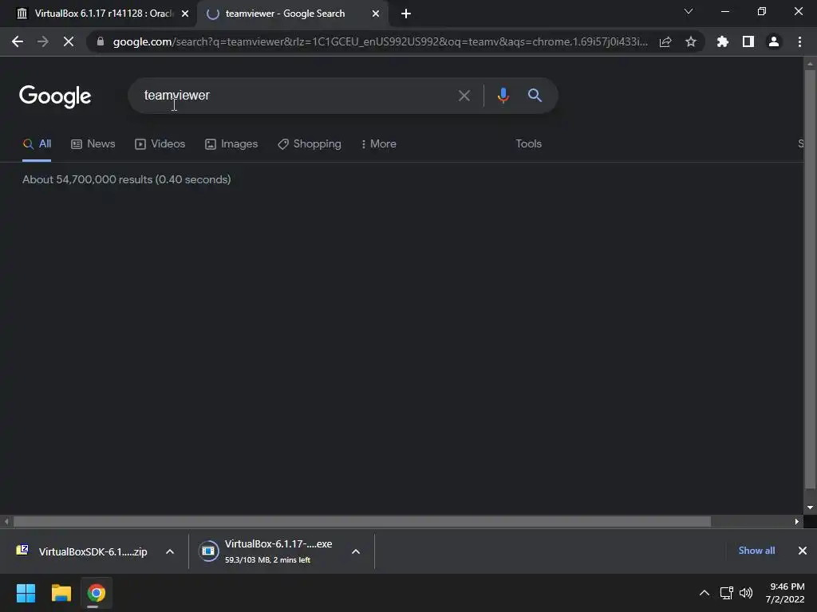Open a new browser tab

[406, 14]
